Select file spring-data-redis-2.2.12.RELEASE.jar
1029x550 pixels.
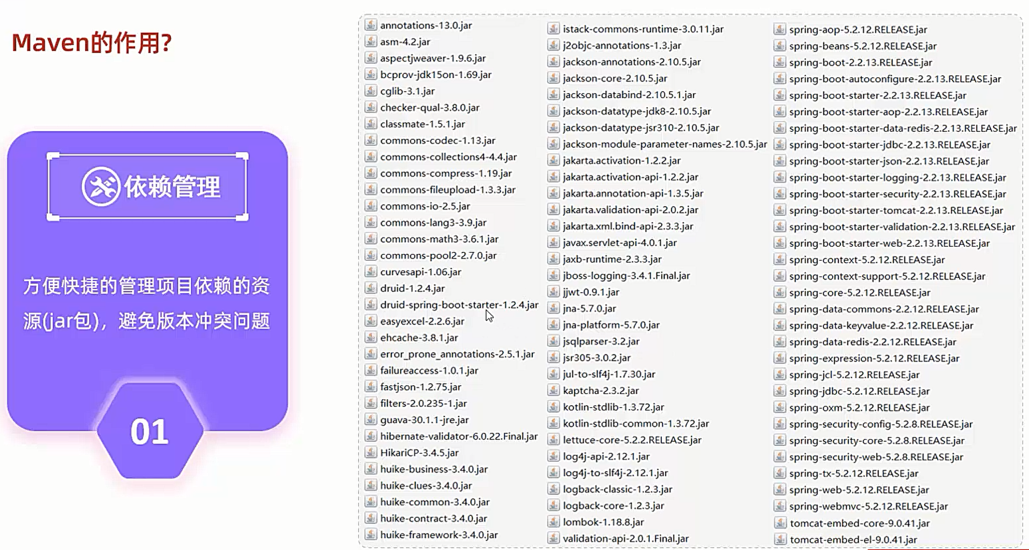873,341
